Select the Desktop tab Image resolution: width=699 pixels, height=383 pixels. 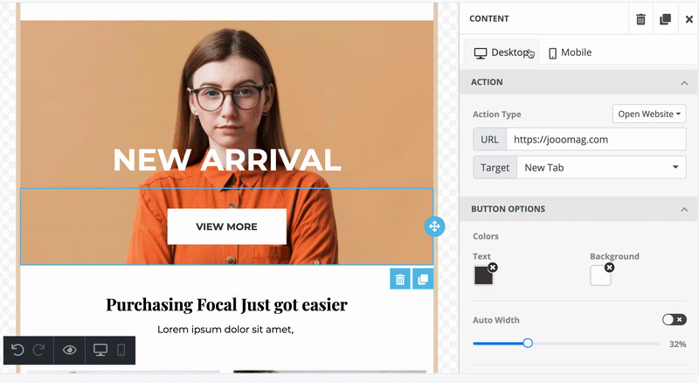502,52
